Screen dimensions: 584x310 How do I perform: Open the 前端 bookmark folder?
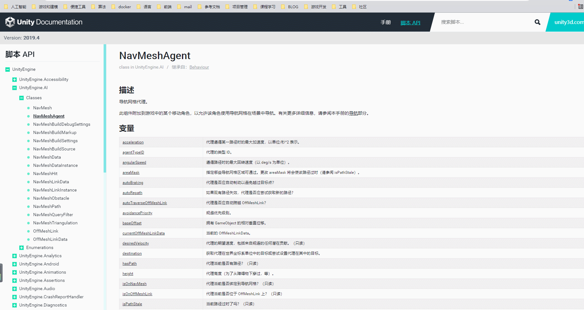pyautogui.click(x=164, y=7)
